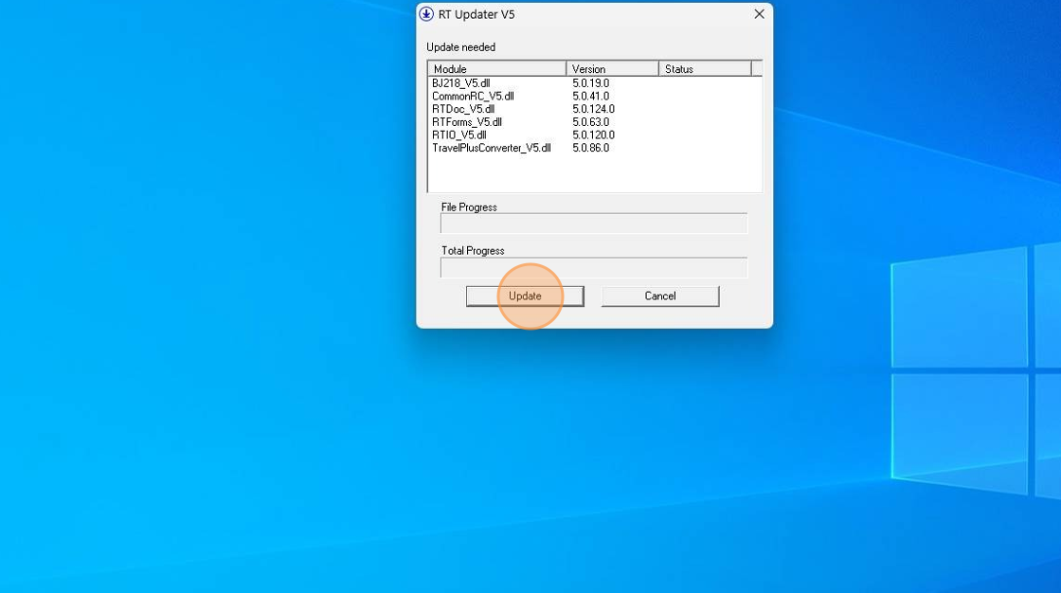
Task: Click the 'Update needed' label
Action: (460, 47)
